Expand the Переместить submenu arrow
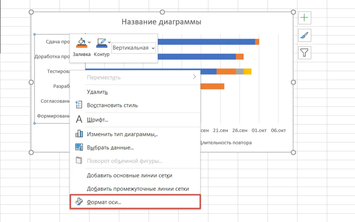This screenshot has width=355, height=222. [x=195, y=78]
